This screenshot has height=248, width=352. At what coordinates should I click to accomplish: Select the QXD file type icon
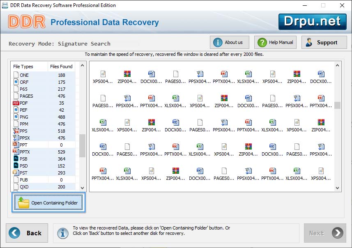coord(16,186)
